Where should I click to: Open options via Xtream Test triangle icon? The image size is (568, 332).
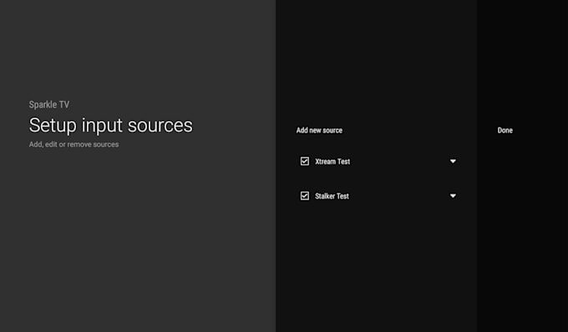pyautogui.click(x=453, y=161)
